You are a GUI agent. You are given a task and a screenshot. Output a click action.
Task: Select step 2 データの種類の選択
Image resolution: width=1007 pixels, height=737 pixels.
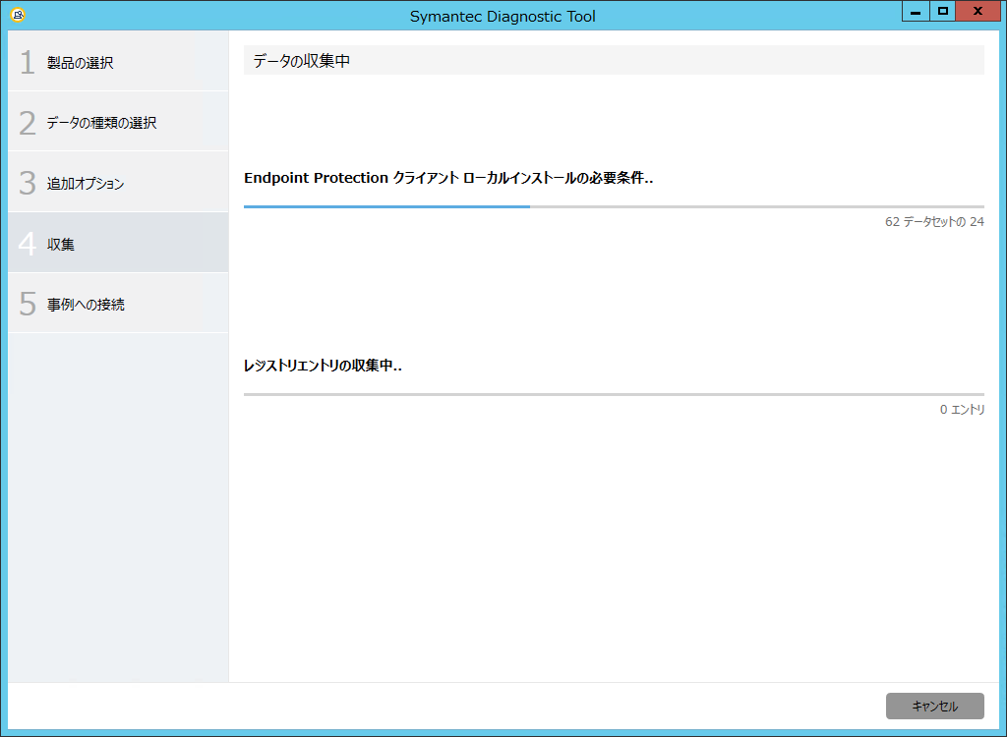coord(118,122)
